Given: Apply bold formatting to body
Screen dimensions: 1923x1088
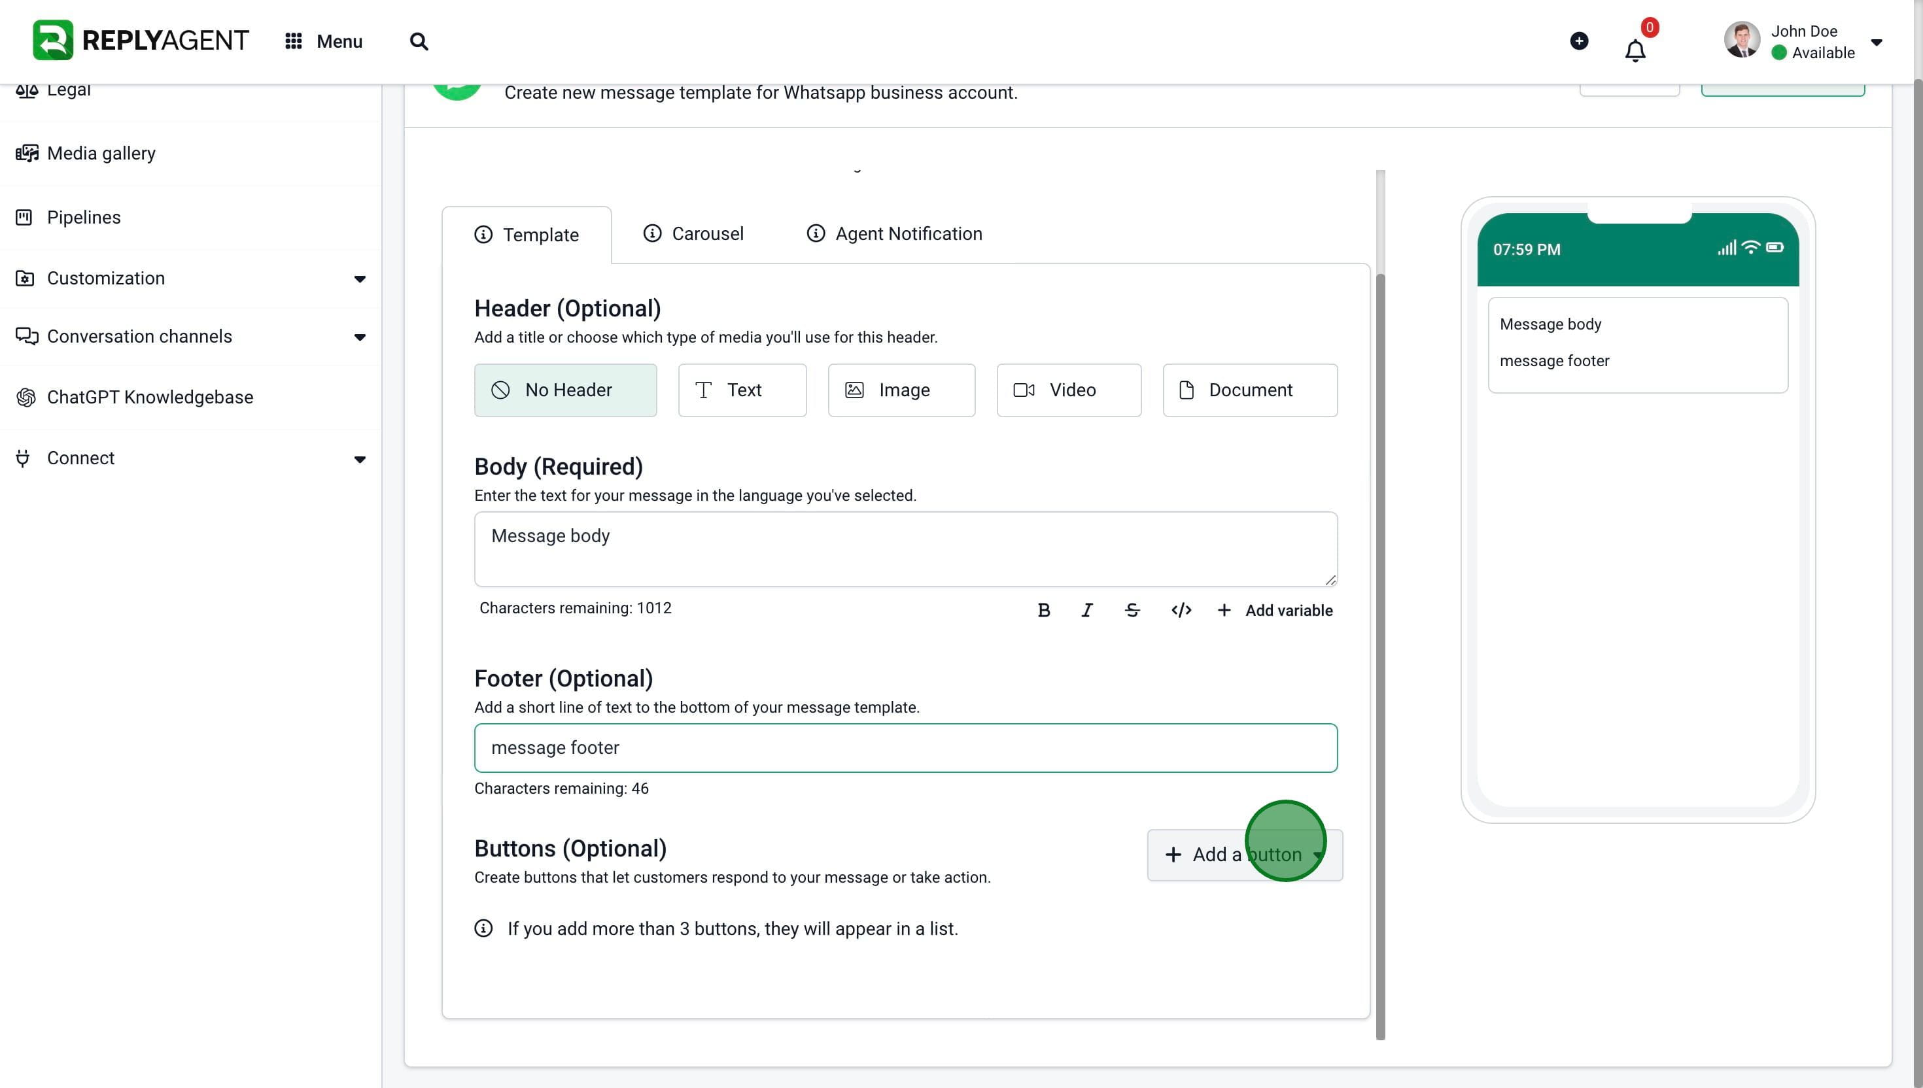Looking at the screenshot, I should [1044, 611].
